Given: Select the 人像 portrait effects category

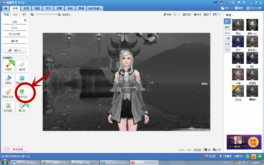Looking at the screenshot, I should tap(227, 38).
